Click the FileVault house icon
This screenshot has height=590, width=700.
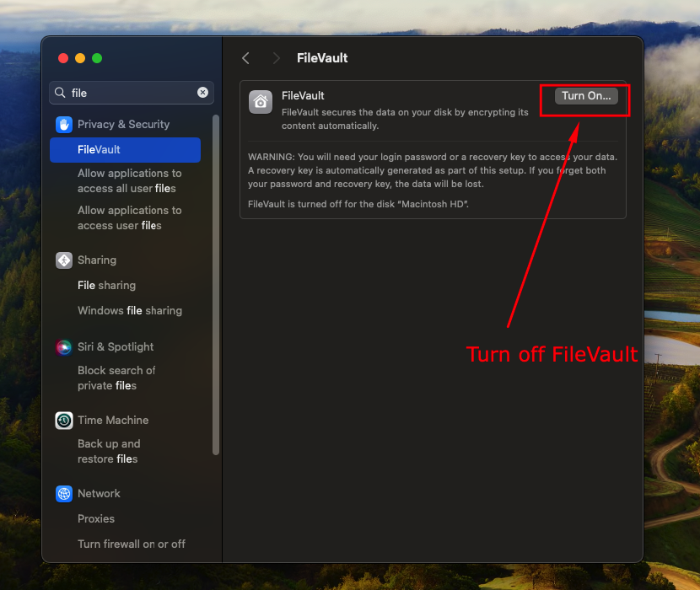tap(261, 102)
